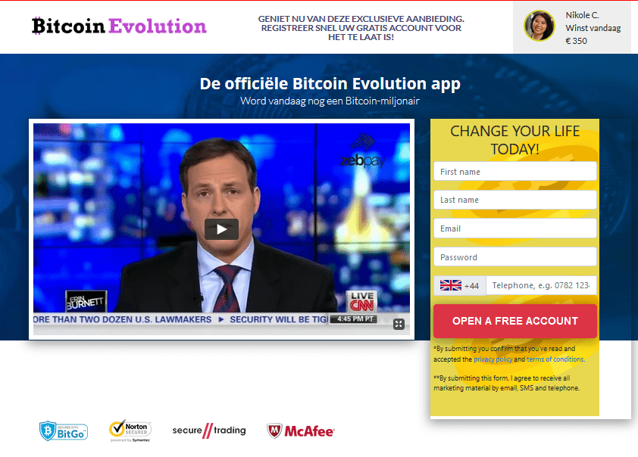Open the terms of conditions link
Image resolution: width=638 pixels, height=457 pixels.
pos(555,359)
